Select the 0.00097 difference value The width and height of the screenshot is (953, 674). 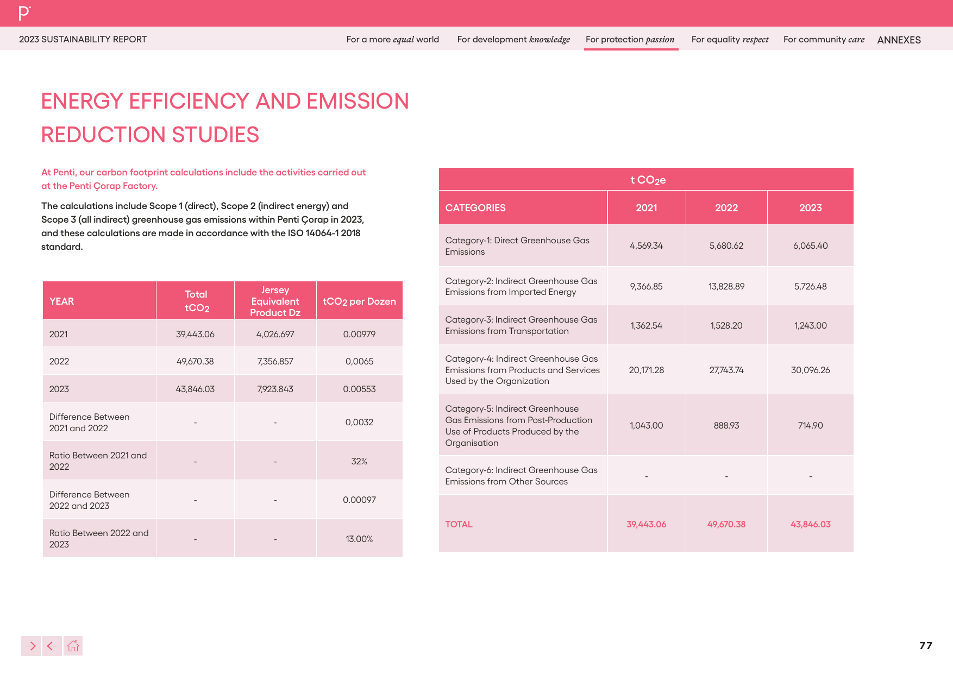pyautogui.click(x=359, y=500)
